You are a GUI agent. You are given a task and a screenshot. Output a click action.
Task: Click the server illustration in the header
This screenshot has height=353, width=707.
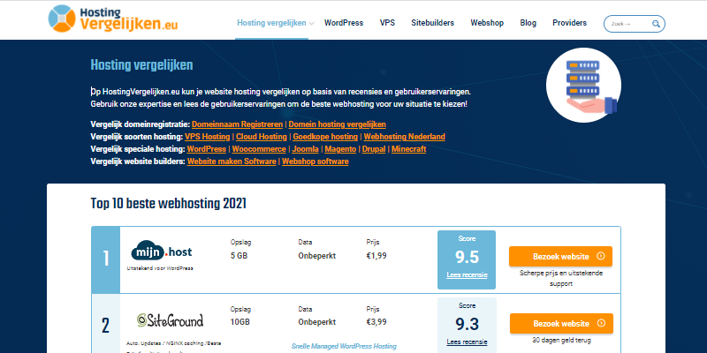coord(583,85)
